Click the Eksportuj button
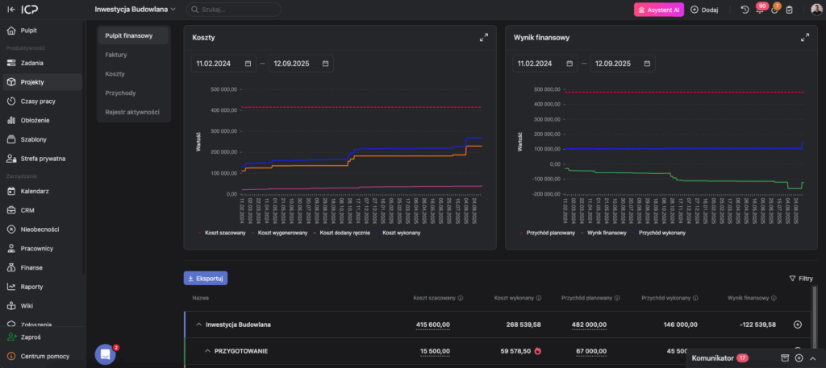Viewport: 826px width, 368px height. (206, 278)
